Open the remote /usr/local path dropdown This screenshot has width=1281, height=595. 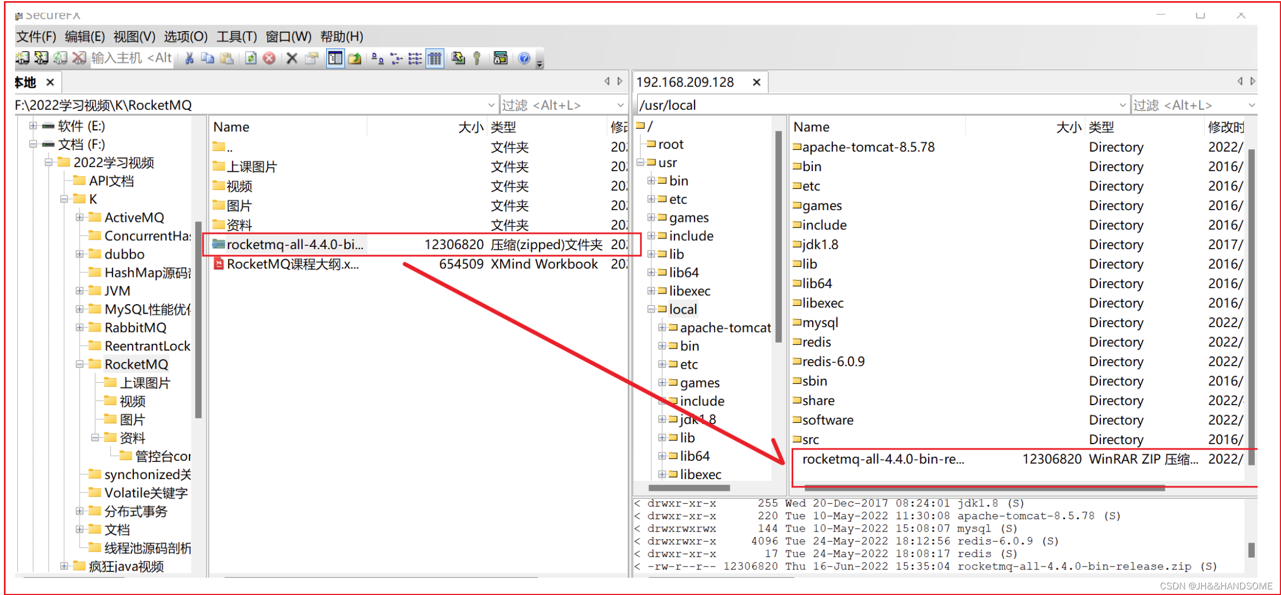[x=1122, y=105]
